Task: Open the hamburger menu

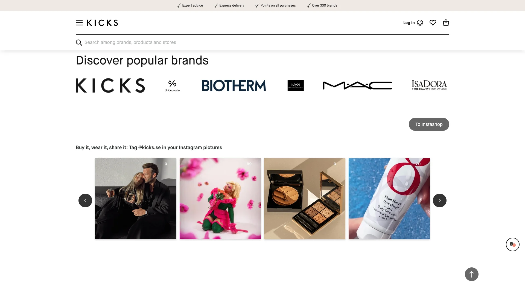Action: pos(79,23)
